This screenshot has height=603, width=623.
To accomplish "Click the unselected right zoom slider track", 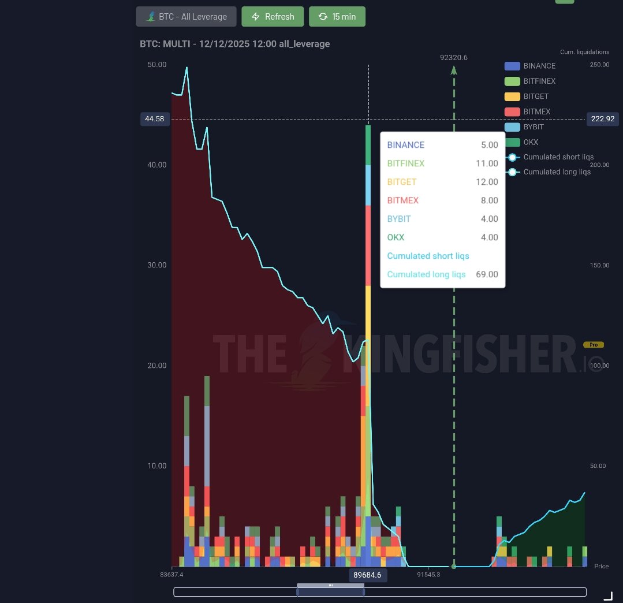I will pos(475,592).
